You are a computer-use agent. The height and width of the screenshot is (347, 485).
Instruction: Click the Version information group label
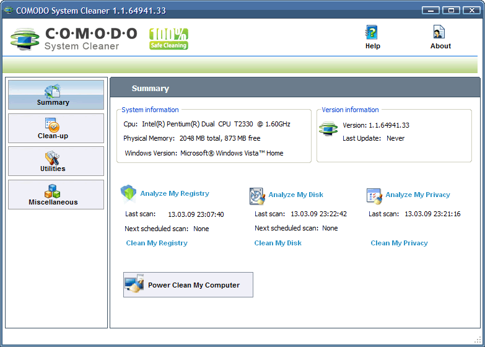click(350, 110)
